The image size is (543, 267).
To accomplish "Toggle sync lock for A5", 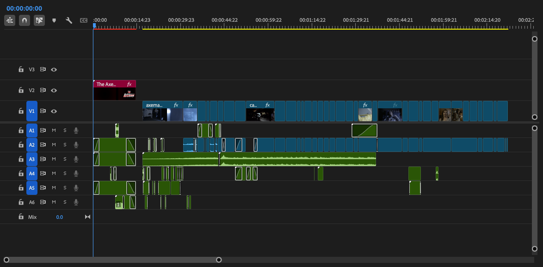I will point(43,188).
